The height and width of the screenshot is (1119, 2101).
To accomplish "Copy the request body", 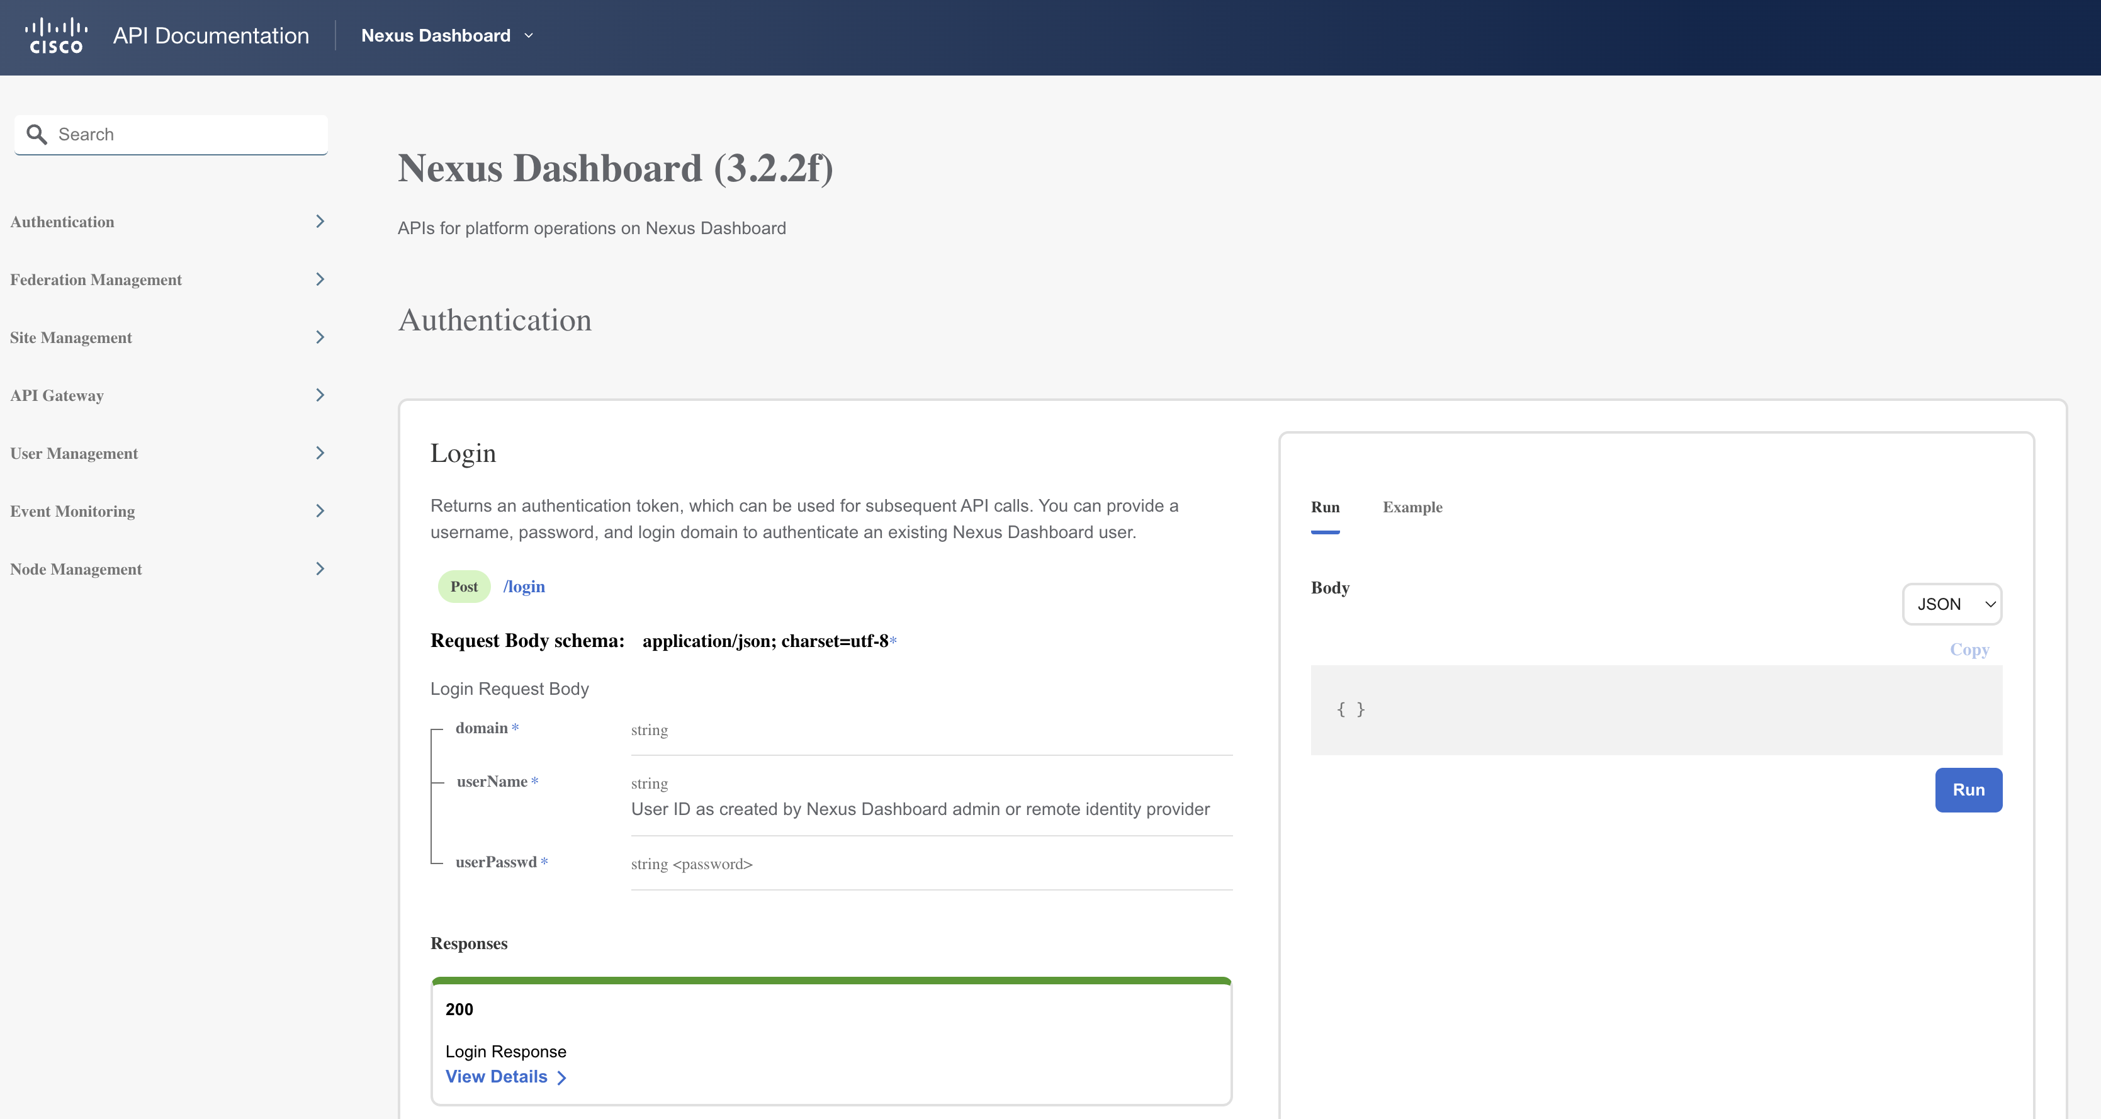I will click(1969, 650).
